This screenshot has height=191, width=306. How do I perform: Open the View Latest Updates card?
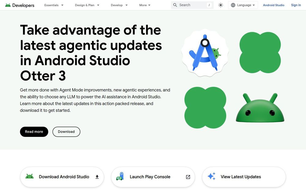tap(244, 177)
